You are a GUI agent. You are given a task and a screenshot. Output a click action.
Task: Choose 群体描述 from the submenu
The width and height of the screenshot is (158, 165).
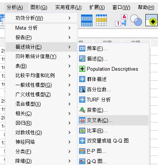click(x=113, y=79)
